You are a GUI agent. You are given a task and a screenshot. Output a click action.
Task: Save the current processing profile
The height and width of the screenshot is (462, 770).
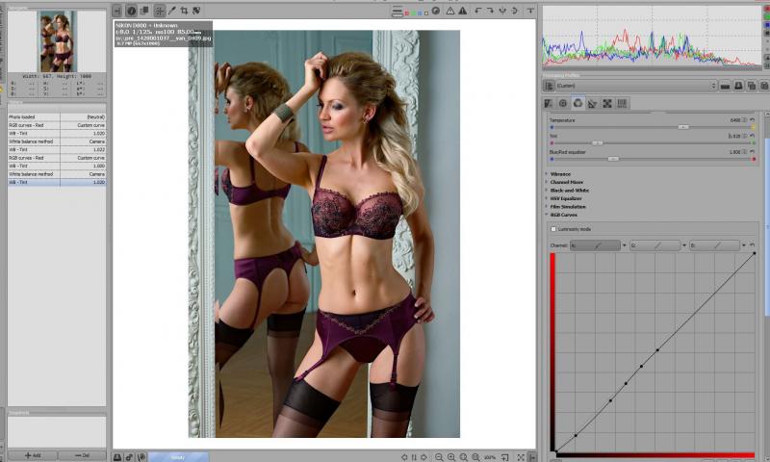tap(738, 86)
